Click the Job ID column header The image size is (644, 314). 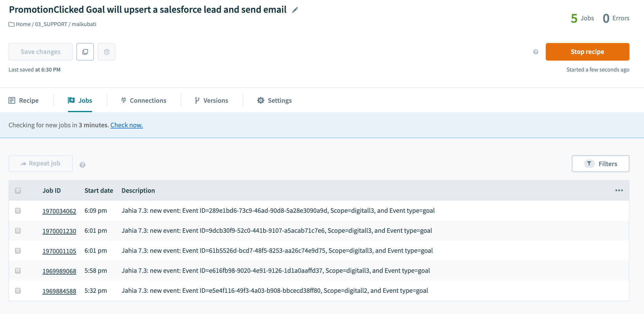tap(52, 190)
